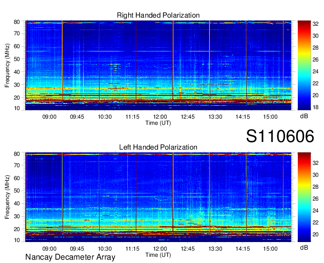
Task: Click Frequency (MHz) label of Right Handed plot
Action: point(7,65)
